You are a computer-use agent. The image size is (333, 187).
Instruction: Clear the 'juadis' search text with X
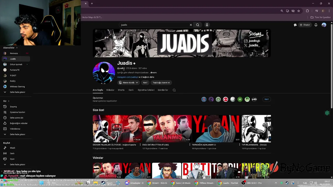click(191, 25)
